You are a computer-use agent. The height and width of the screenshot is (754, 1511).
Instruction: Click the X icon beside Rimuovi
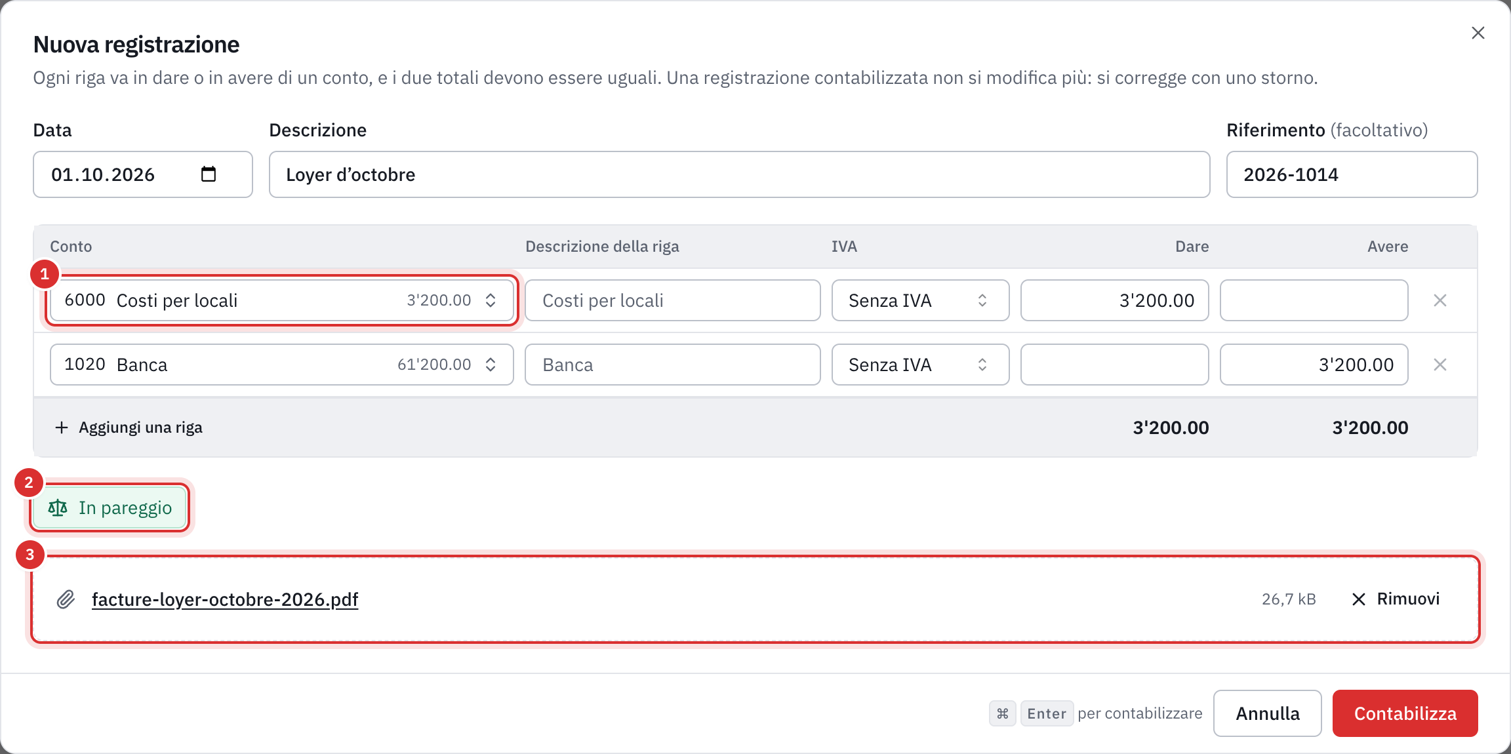[1359, 599]
